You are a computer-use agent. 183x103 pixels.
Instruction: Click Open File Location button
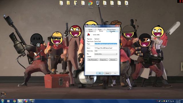[x=93, y=60]
